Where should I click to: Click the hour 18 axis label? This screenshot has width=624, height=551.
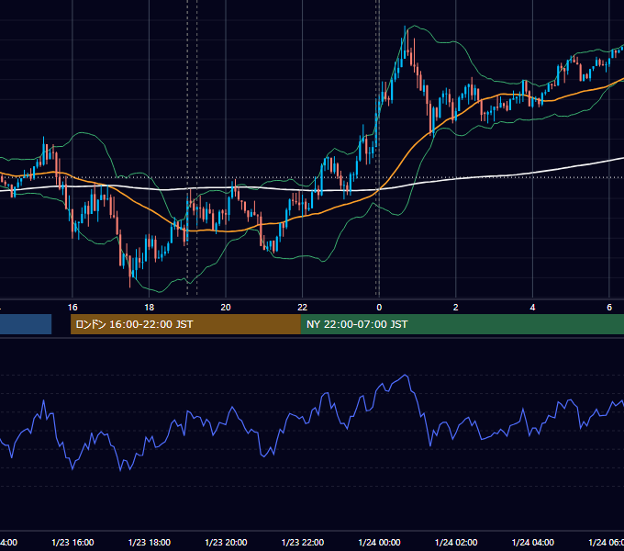[x=150, y=307]
